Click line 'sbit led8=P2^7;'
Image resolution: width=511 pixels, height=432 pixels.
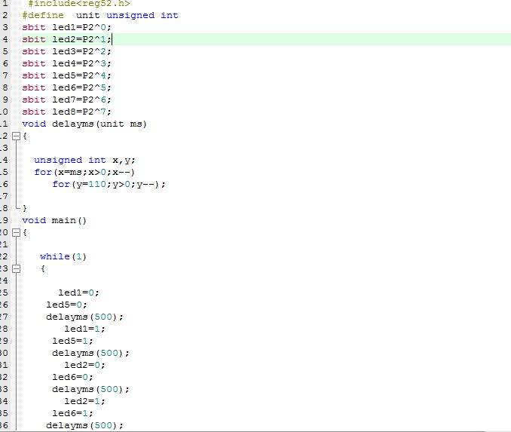pyautogui.click(x=67, y=112)
